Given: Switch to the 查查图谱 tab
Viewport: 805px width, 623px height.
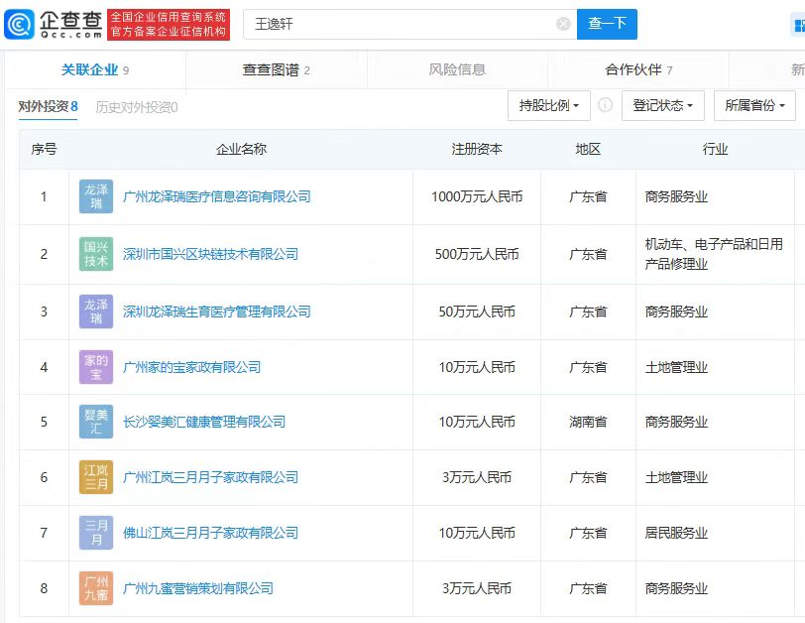Looking at the screenshot, I should (277, 69).
